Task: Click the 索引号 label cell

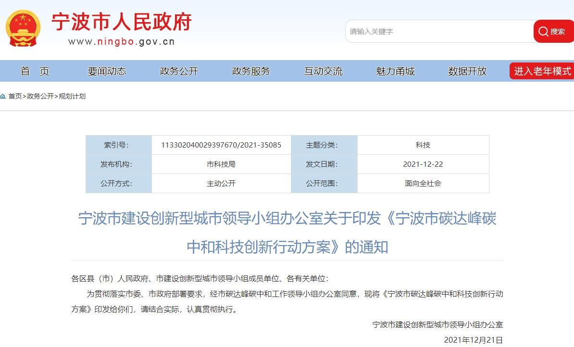Action: coord(119,145)
